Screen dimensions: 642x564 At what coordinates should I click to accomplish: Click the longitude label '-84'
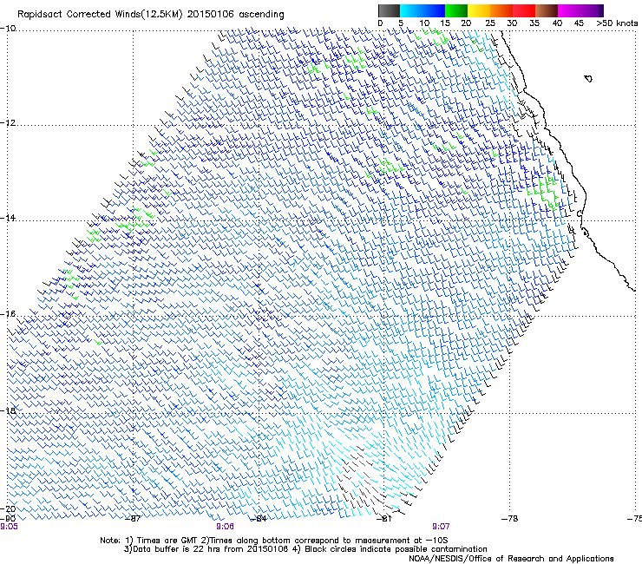(x=259, y=519)
